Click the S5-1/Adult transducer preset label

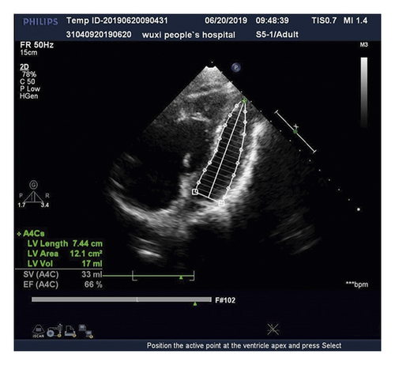coord(277,35)
